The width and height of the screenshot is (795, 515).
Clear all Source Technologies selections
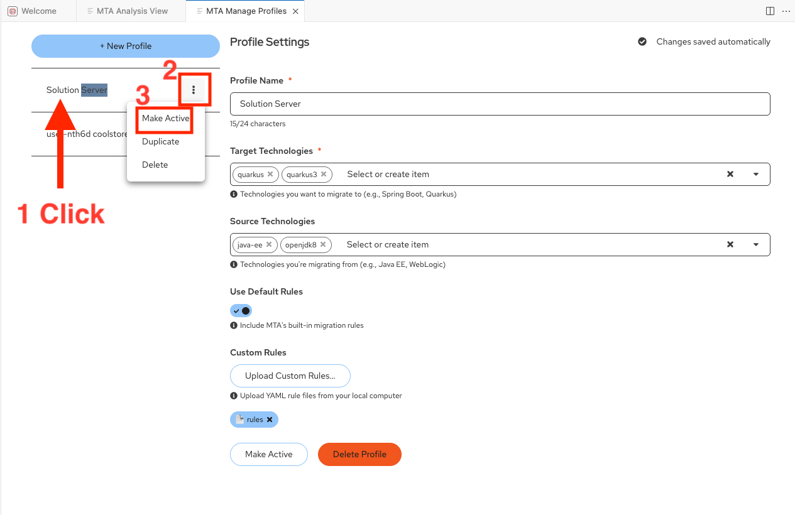pyautogui.click(x=730, y=244)
